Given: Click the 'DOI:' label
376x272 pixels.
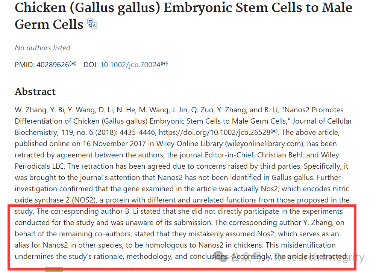Looking at the screenshot, I should tap(91, 65).
